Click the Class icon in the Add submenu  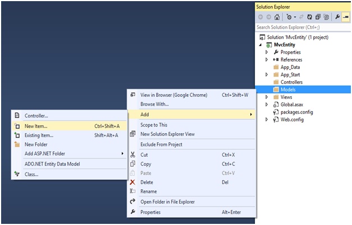(x=16, y=174)
